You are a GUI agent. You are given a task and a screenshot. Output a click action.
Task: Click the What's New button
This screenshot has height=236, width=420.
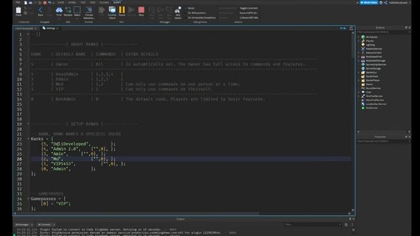[369, 3]
